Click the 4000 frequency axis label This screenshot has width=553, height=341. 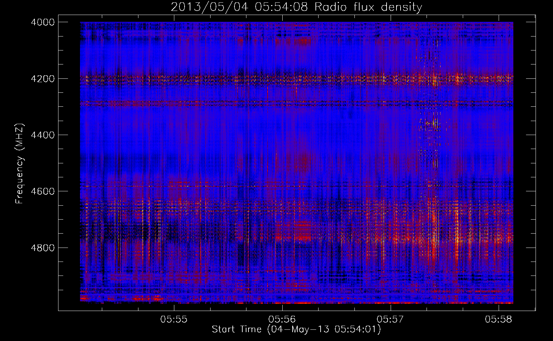tap(43, 22)
